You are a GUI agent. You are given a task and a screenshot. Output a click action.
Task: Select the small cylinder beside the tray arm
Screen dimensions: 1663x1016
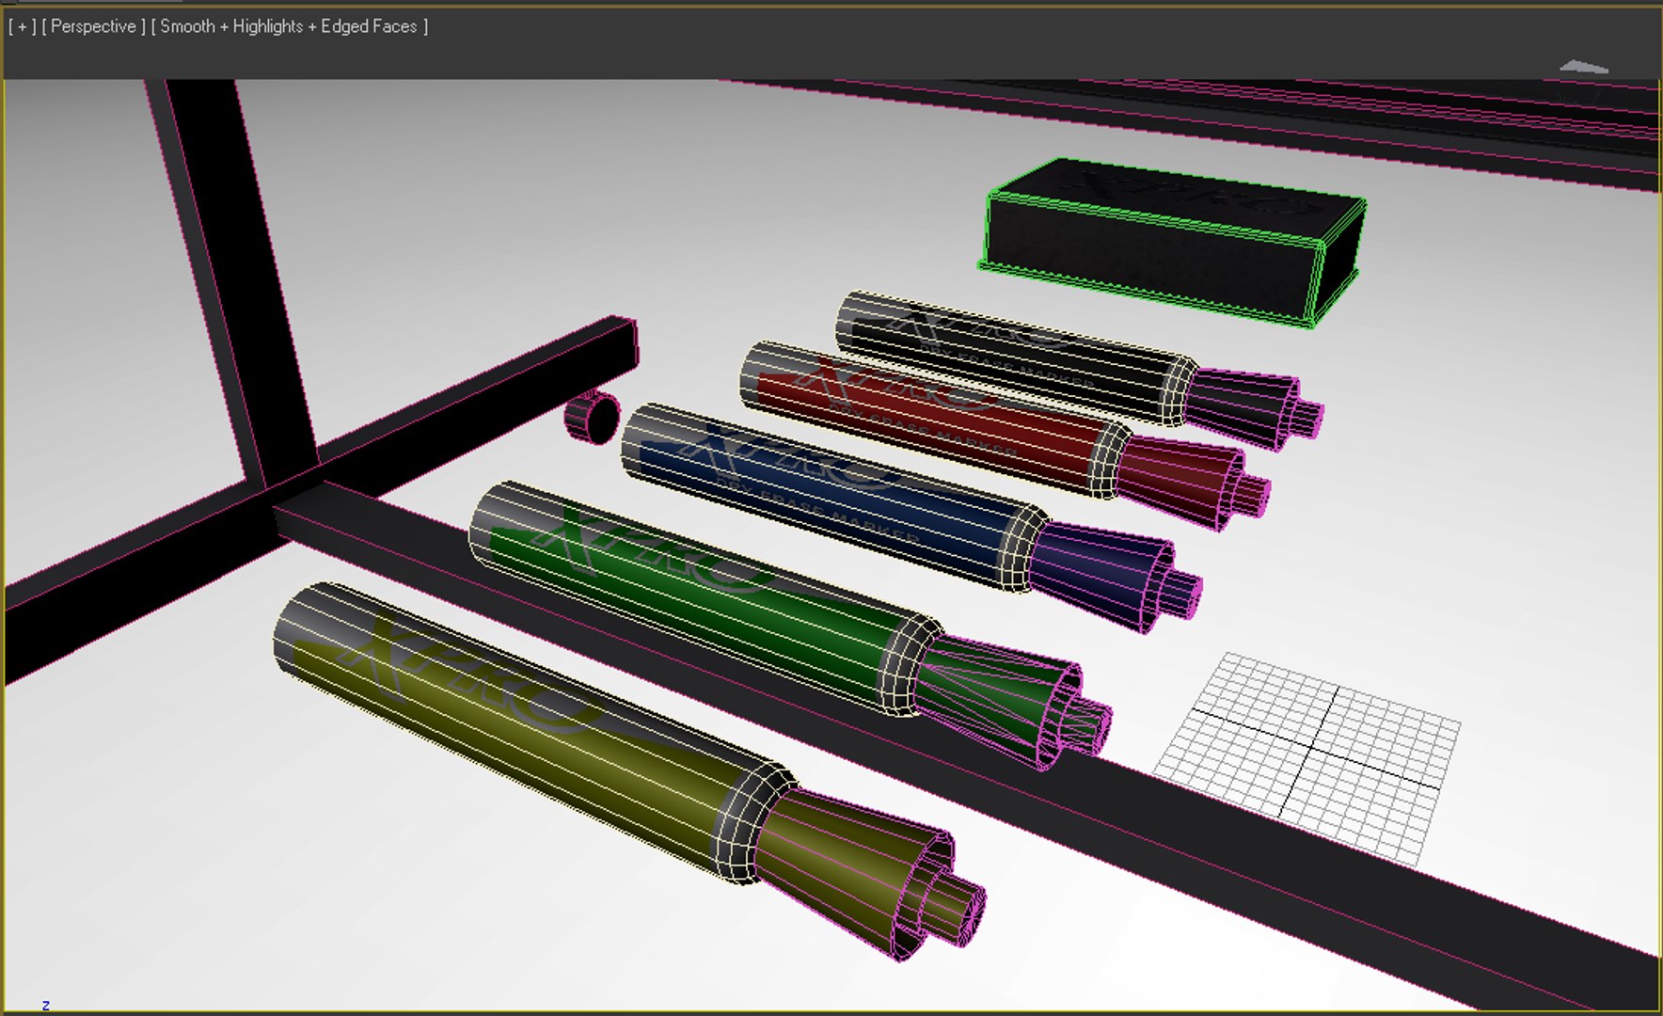(593, 418)
